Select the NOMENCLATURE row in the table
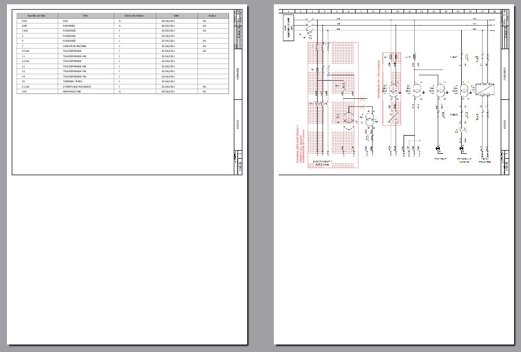 pos(123,91)
